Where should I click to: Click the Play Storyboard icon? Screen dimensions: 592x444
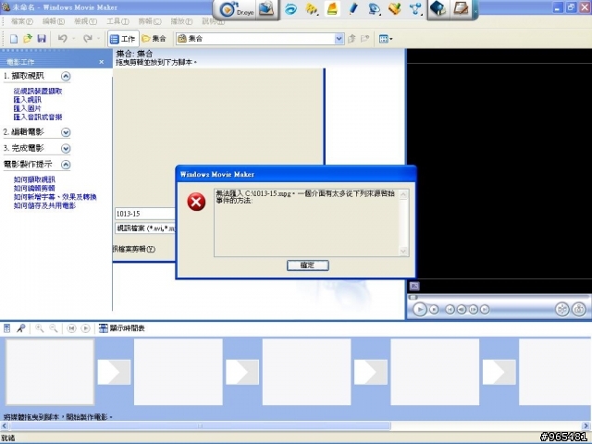pos(86,328)
